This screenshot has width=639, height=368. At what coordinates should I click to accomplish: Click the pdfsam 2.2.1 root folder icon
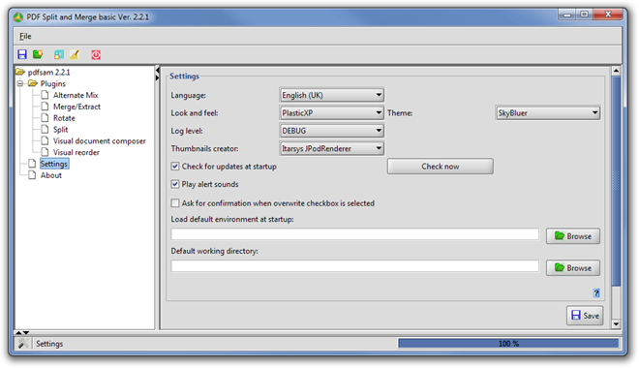tap(20, 72)
